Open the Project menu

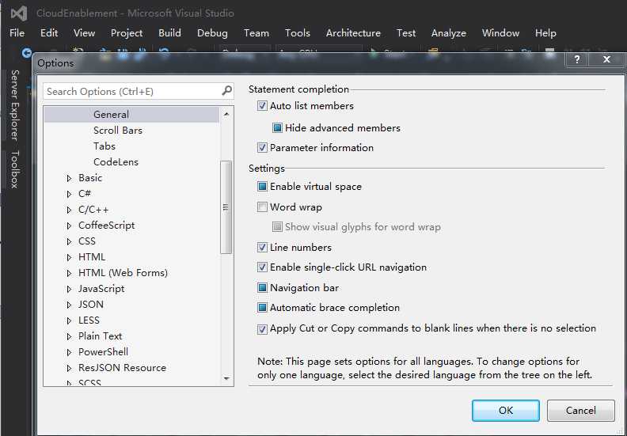tap(127, 32)
